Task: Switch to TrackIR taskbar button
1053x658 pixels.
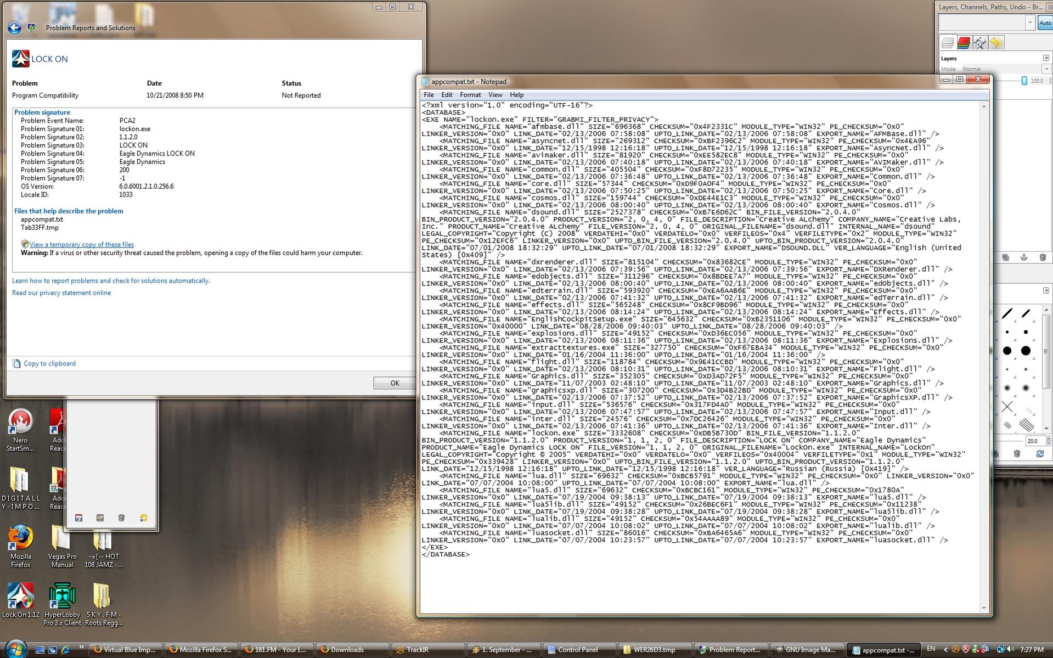Action: (x=429, y=650)
